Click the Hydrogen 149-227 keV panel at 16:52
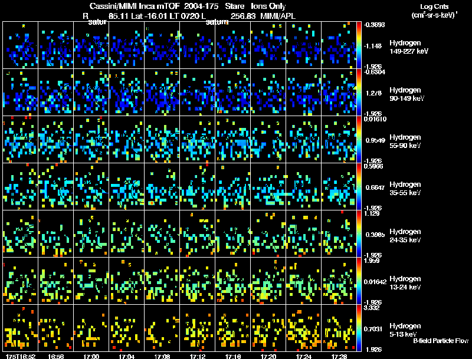This screenshot has width=472, height=359. click(20, 45)
